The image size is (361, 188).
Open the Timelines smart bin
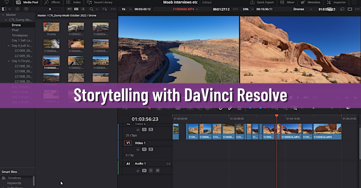14,178
